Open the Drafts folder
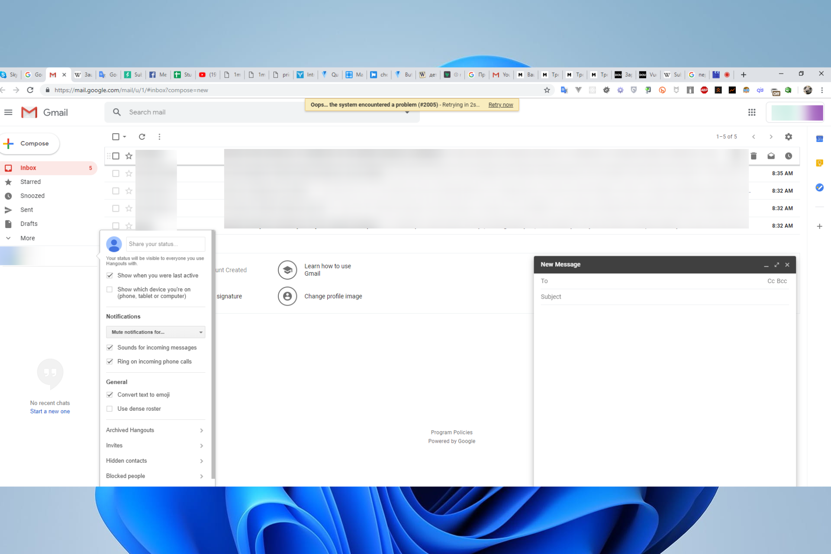 (x=48, y=224)
